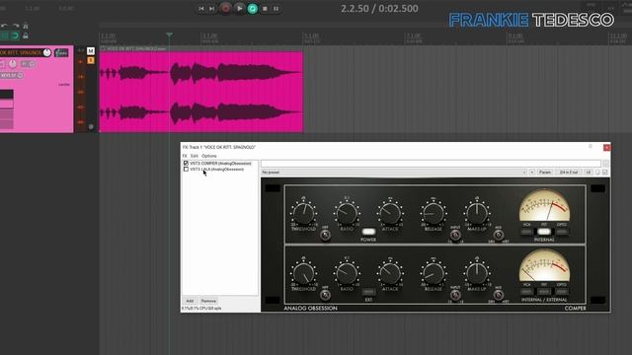This screenshot has height=355, width=632.
Task: Start recording with the record button
Action: 226,9
